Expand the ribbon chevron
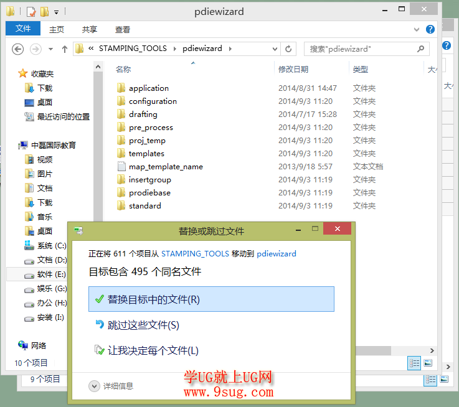 point(416,29)
